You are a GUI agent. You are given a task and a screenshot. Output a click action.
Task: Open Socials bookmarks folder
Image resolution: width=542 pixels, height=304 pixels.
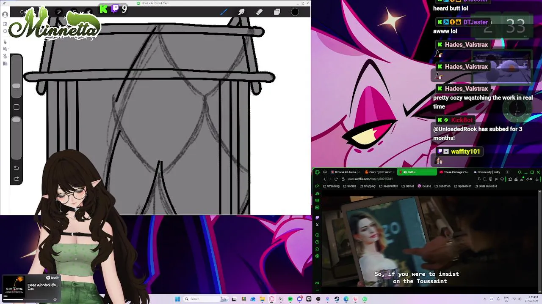click(350, 186)
